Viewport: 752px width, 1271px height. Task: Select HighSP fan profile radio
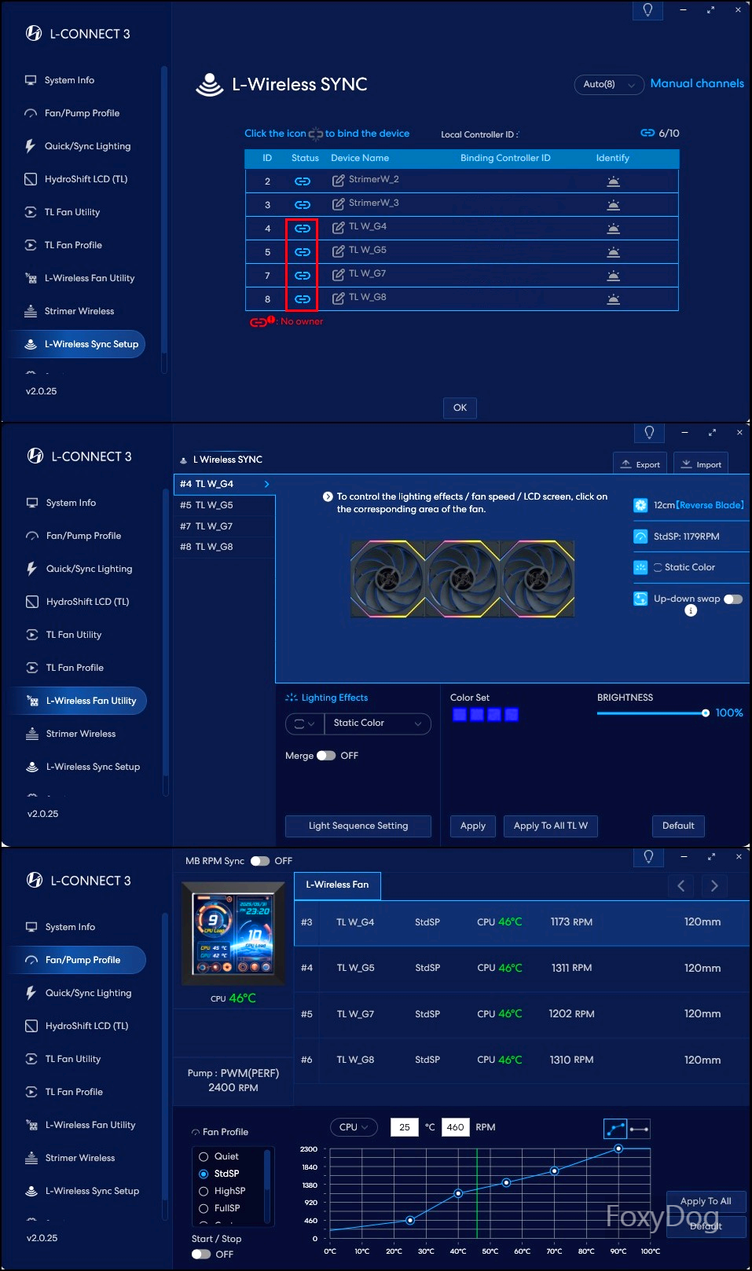(204, 1191)
